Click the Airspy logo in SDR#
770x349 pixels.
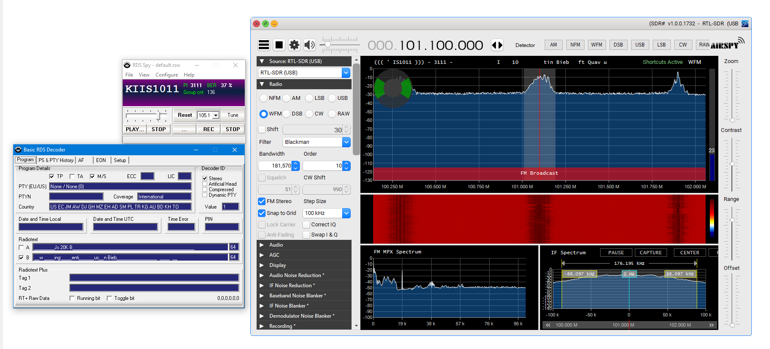[x=727, y=44]
